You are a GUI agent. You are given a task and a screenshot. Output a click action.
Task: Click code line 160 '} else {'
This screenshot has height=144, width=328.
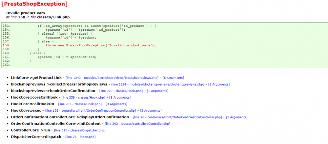click(x=37, y=53)
